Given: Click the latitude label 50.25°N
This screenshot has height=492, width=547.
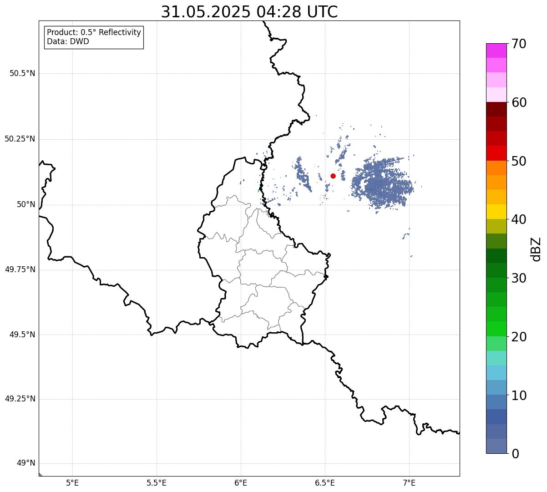Looking at the screenshot, I should (x=20, y=139).
